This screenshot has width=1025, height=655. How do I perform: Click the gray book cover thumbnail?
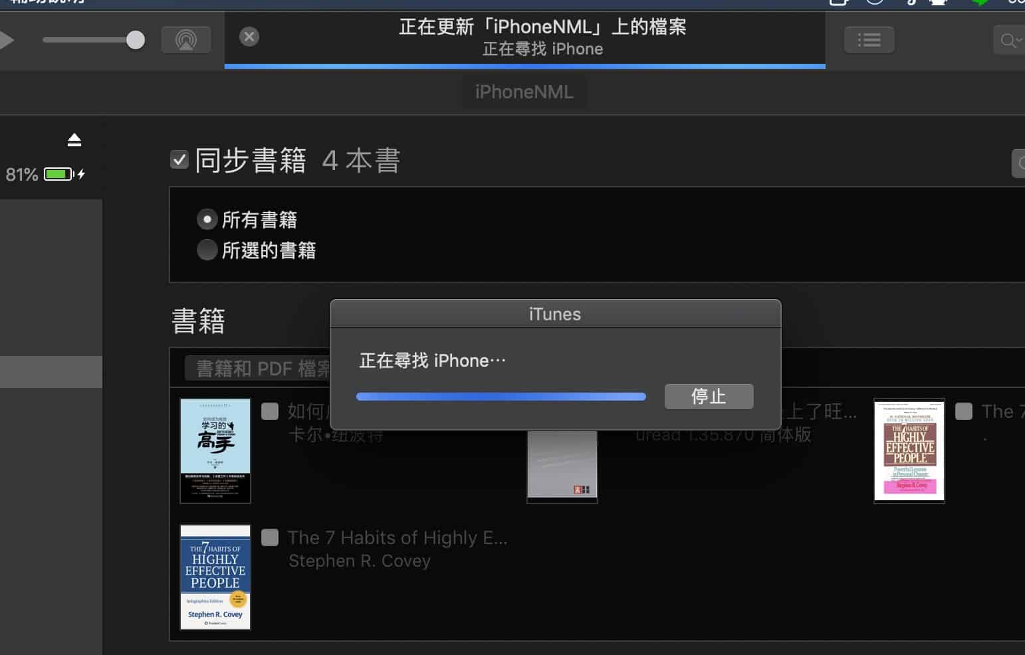[x=562, y=466]
